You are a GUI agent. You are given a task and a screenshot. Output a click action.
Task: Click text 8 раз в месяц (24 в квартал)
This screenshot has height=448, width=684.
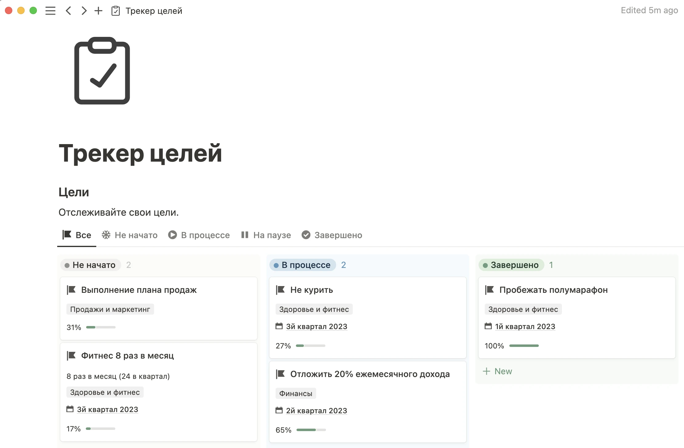118,376
